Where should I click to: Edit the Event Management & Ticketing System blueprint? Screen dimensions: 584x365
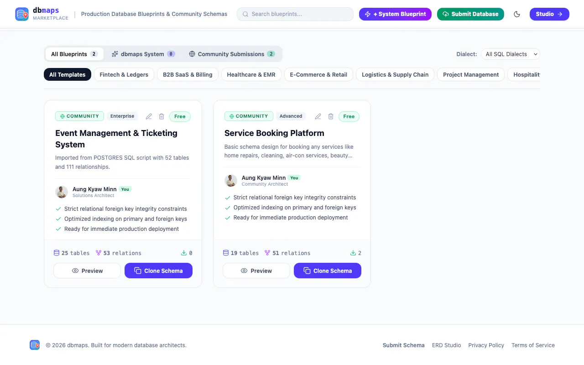click(149, 116)
